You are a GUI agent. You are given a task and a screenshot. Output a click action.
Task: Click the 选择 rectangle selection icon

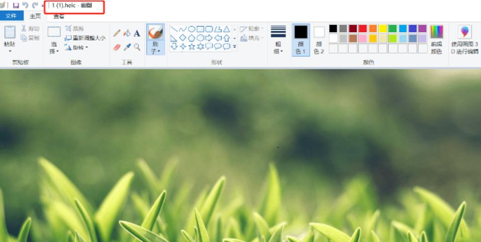pyautogui.click(x=54, y=32)
